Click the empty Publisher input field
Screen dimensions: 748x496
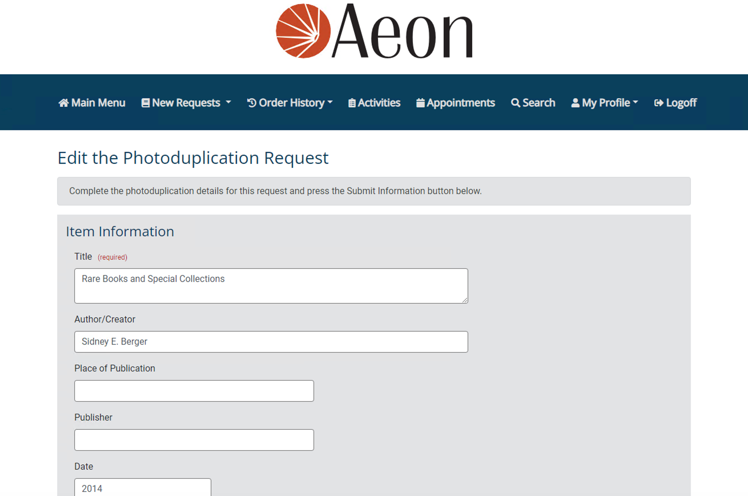point(194,440)
